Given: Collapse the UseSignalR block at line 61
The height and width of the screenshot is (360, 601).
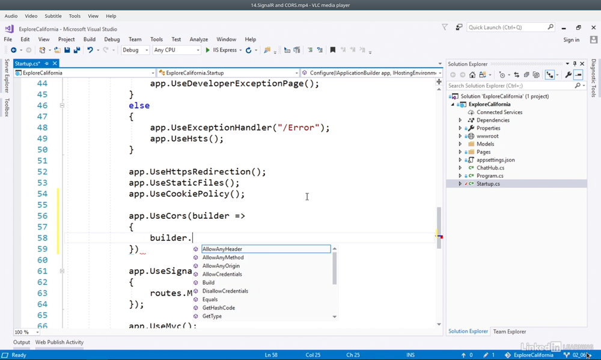Looking at the screenshot, I should (x=62, y=271).
